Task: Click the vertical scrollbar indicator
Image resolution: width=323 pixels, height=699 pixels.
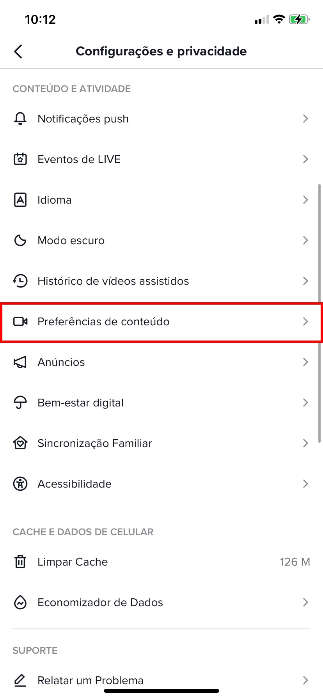Action: pos(319,312)
